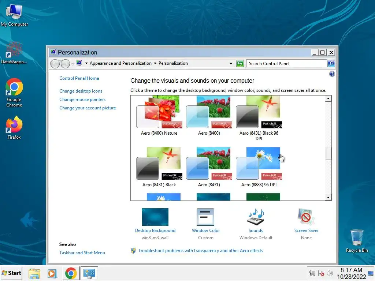Click the green refresh button
The height and width of the screenshot is (281, 375).
[x=240, y=64]
